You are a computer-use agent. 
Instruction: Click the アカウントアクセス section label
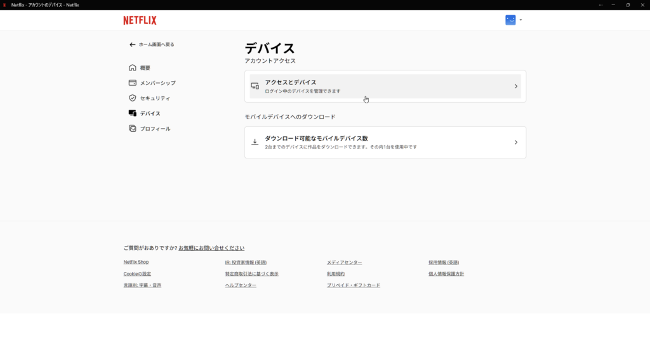point(270,61)
